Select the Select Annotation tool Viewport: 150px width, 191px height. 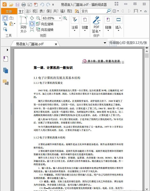tap(5, 29)
